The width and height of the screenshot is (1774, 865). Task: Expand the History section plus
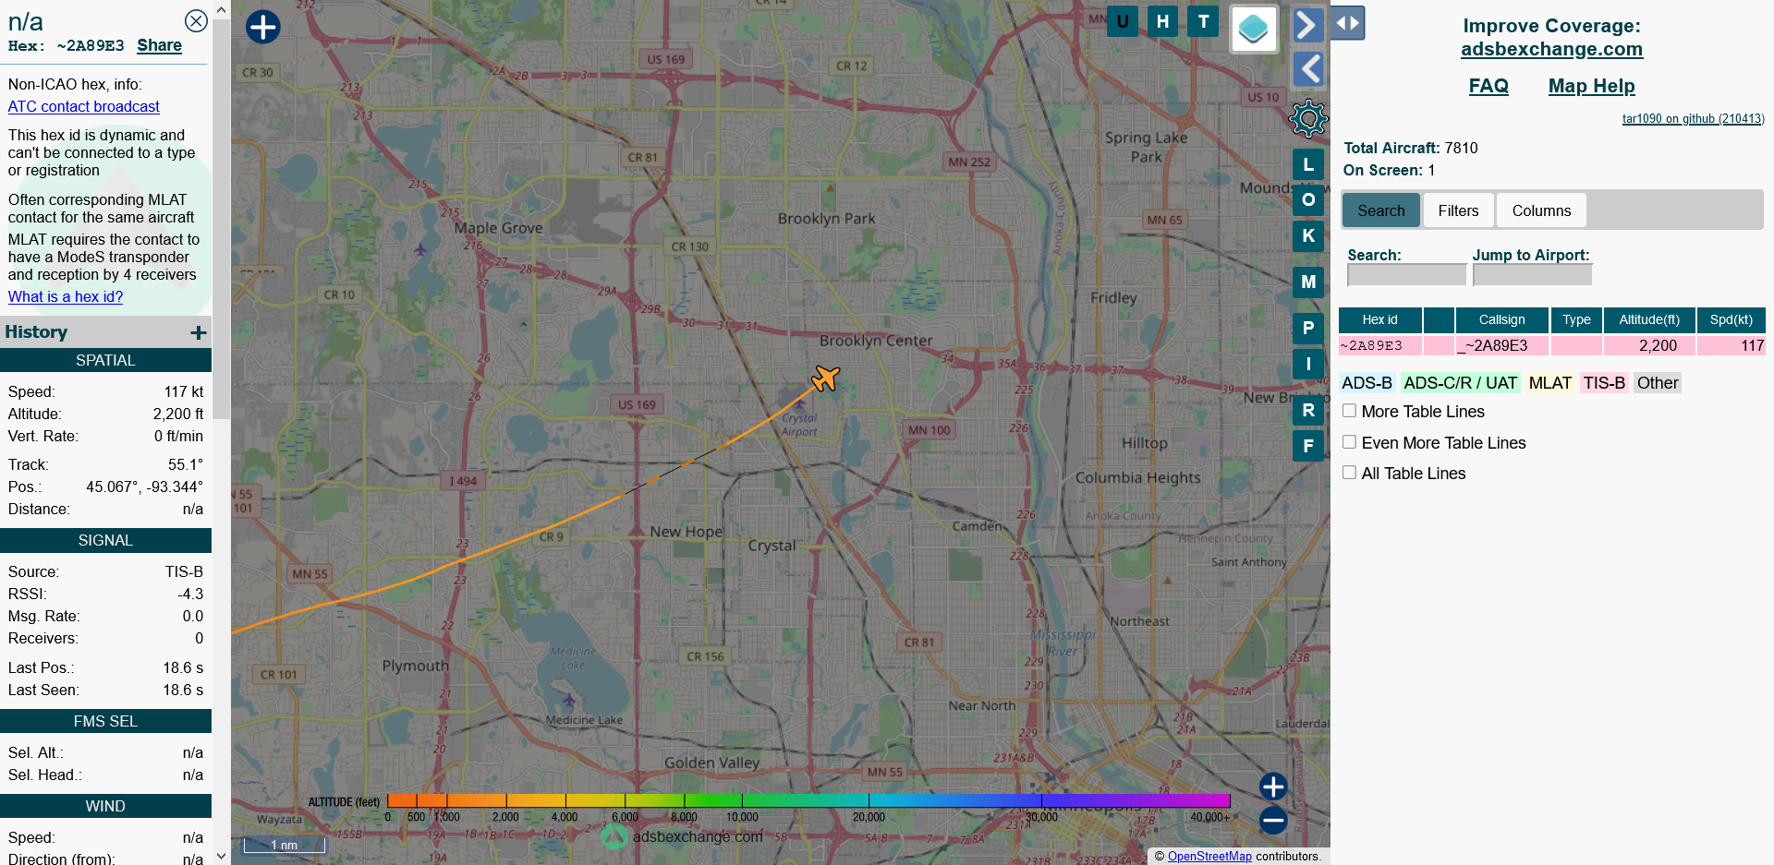click(198, 332)
